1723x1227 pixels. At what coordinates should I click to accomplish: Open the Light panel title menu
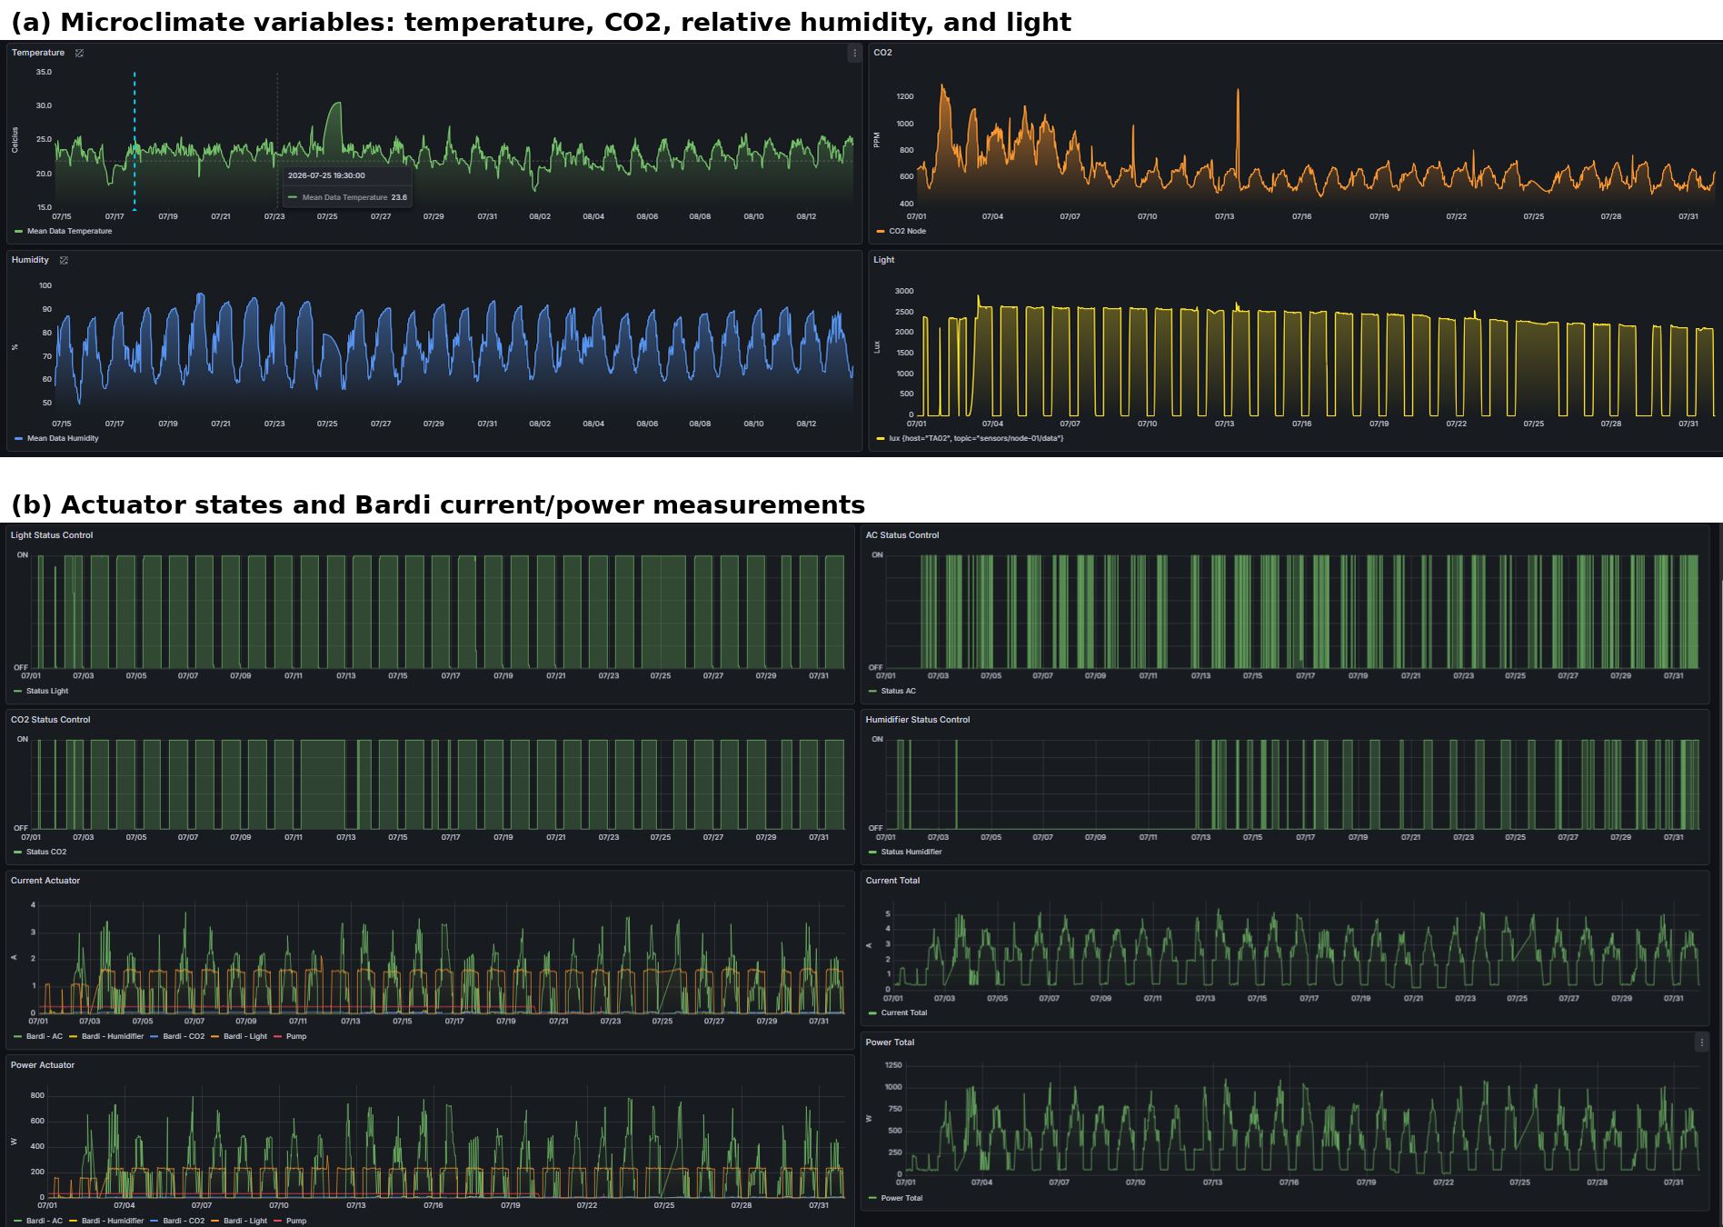[884, 260]
